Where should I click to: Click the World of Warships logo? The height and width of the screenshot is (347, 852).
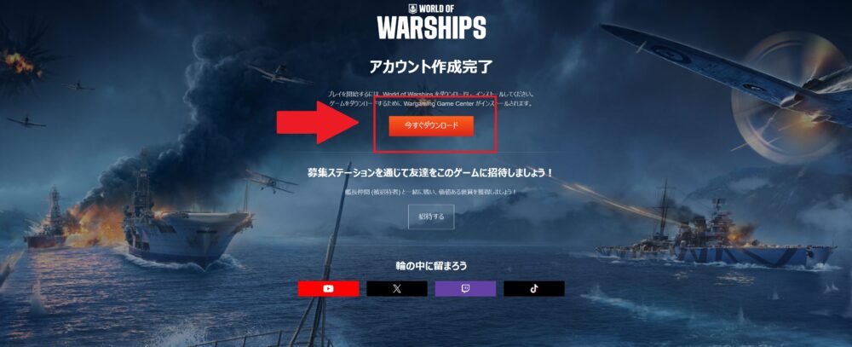[x=431, y=22]
